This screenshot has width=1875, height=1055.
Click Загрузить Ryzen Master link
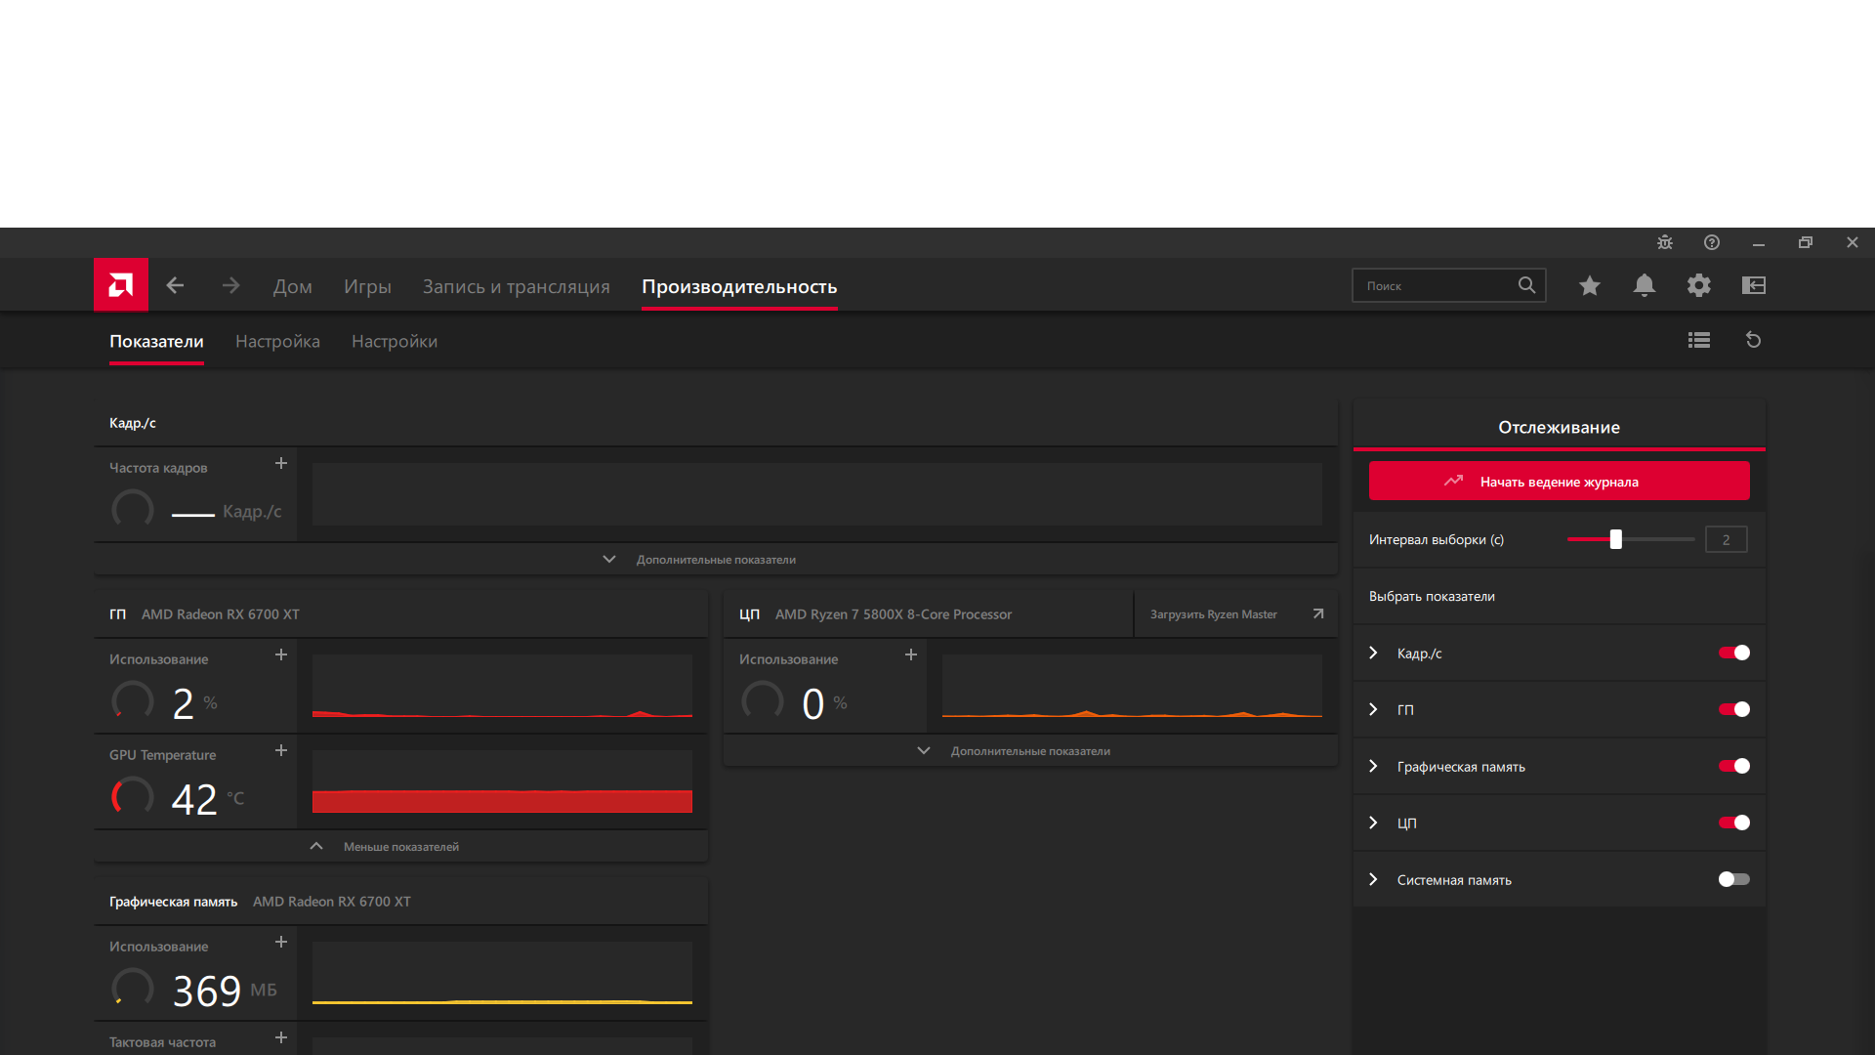[x=1214, y=614]
